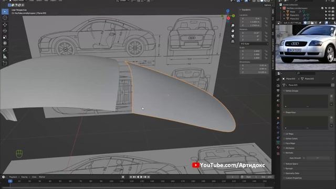This screenshot has height=189, width=336.
Task: Select the 3D Cursor tool
Action: [x=5, y=18]
